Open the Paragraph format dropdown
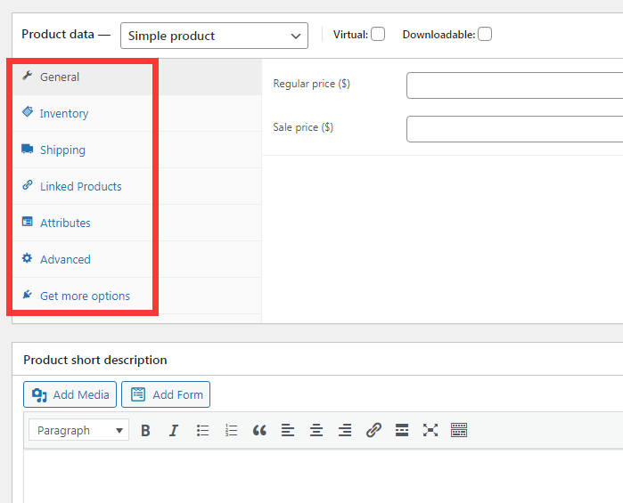The width and height of the screenshot is (623, 503). point(78,430)
